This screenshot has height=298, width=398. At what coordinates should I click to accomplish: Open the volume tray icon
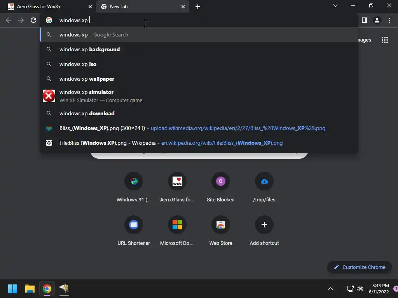coord(360,289)
